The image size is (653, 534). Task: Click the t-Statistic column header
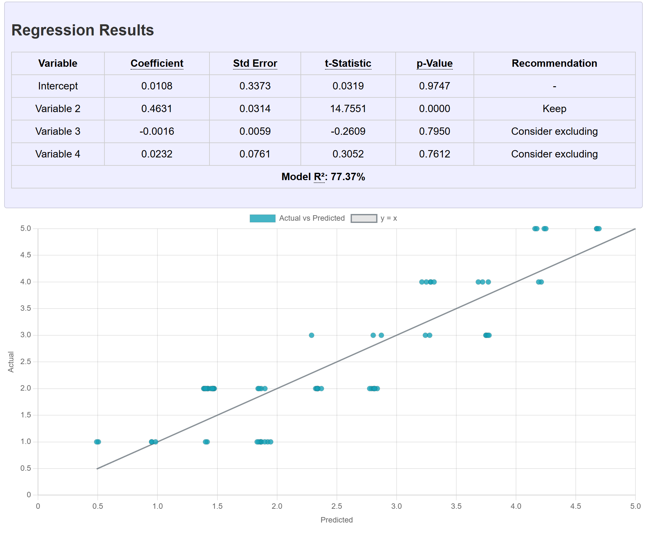[x=348, y=63]
